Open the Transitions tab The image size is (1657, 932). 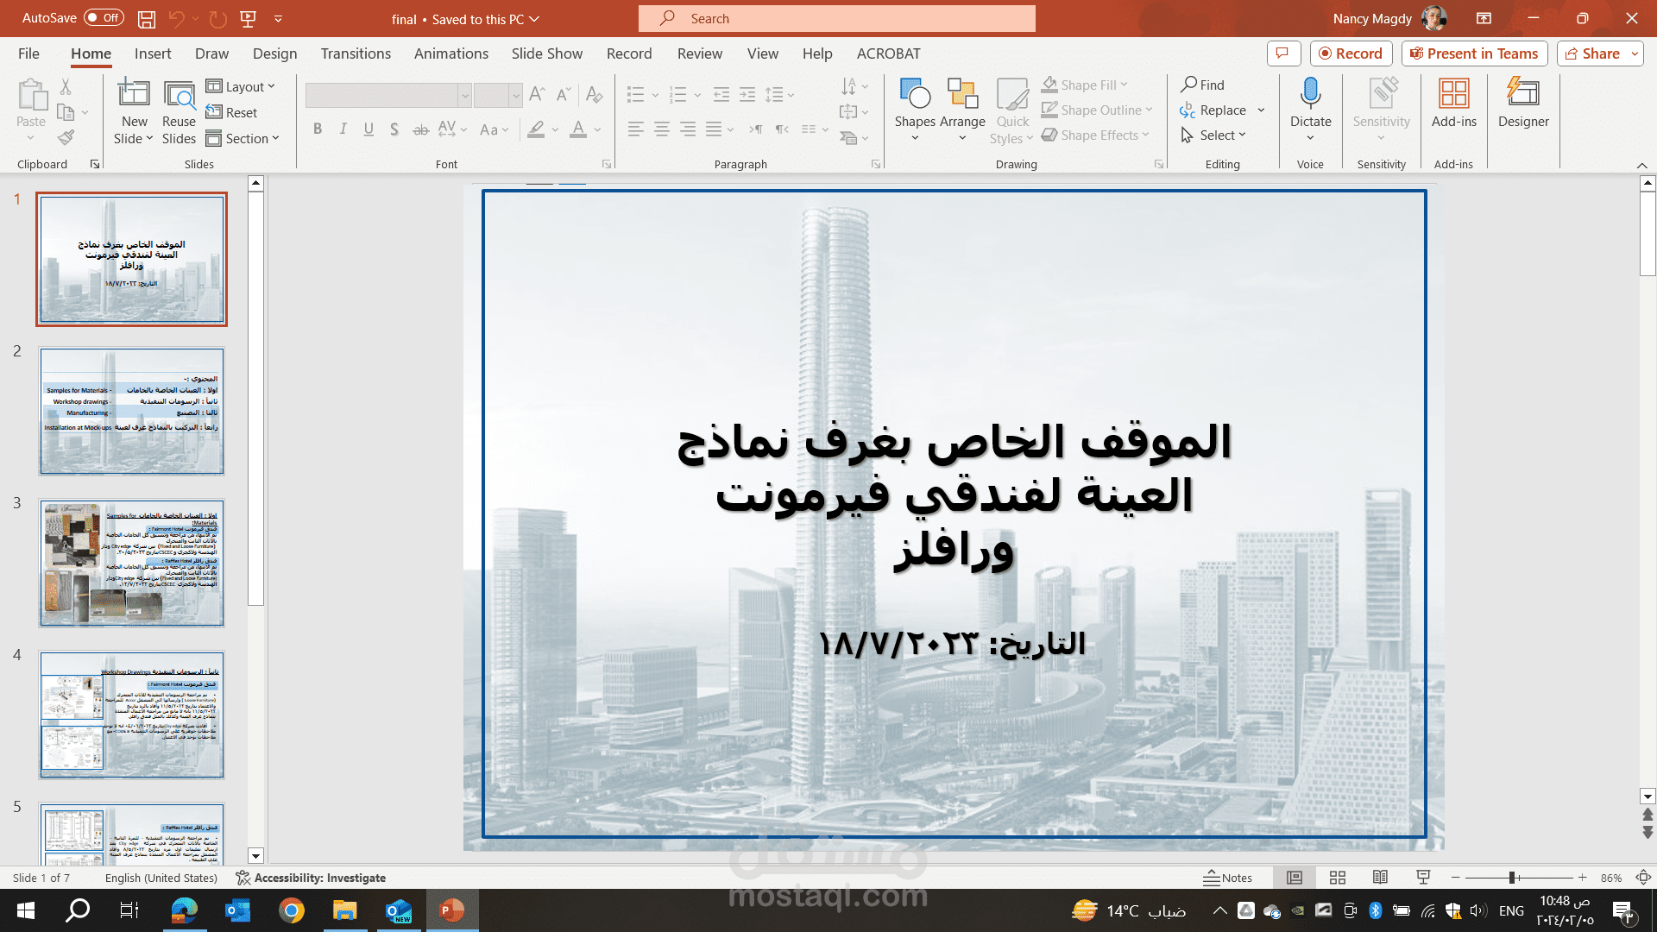[x=356, y=54]
